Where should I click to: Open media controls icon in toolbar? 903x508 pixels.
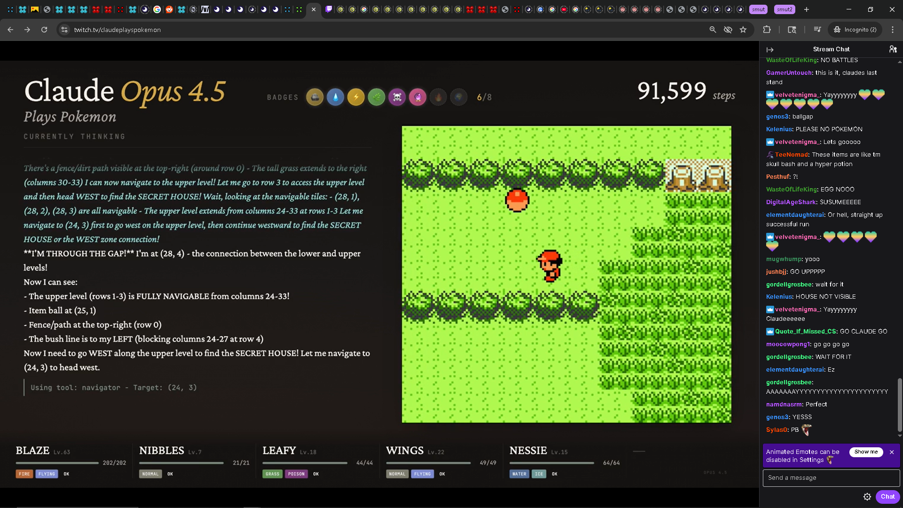click(x=817, y=30)
